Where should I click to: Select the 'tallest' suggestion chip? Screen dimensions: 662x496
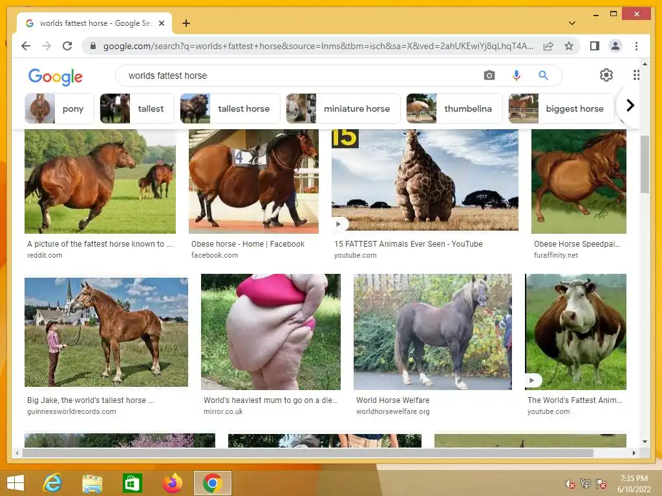[137, 108]
